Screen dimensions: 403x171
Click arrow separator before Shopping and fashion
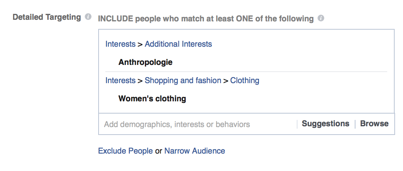pos(140,81)
